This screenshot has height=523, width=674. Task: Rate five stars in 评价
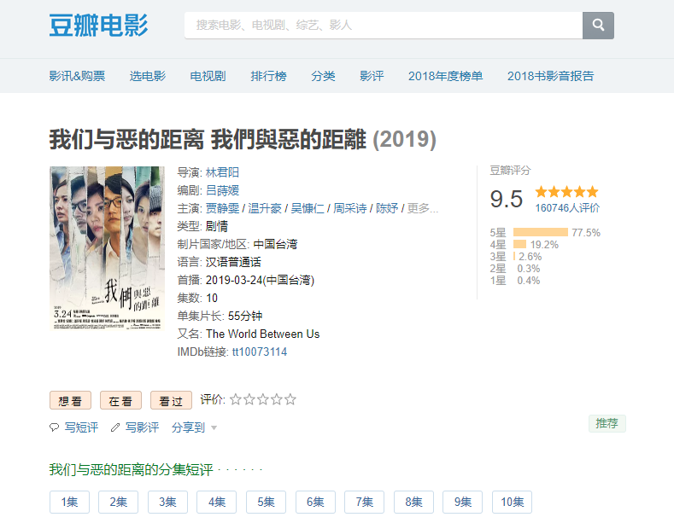[x=290, y=399]
